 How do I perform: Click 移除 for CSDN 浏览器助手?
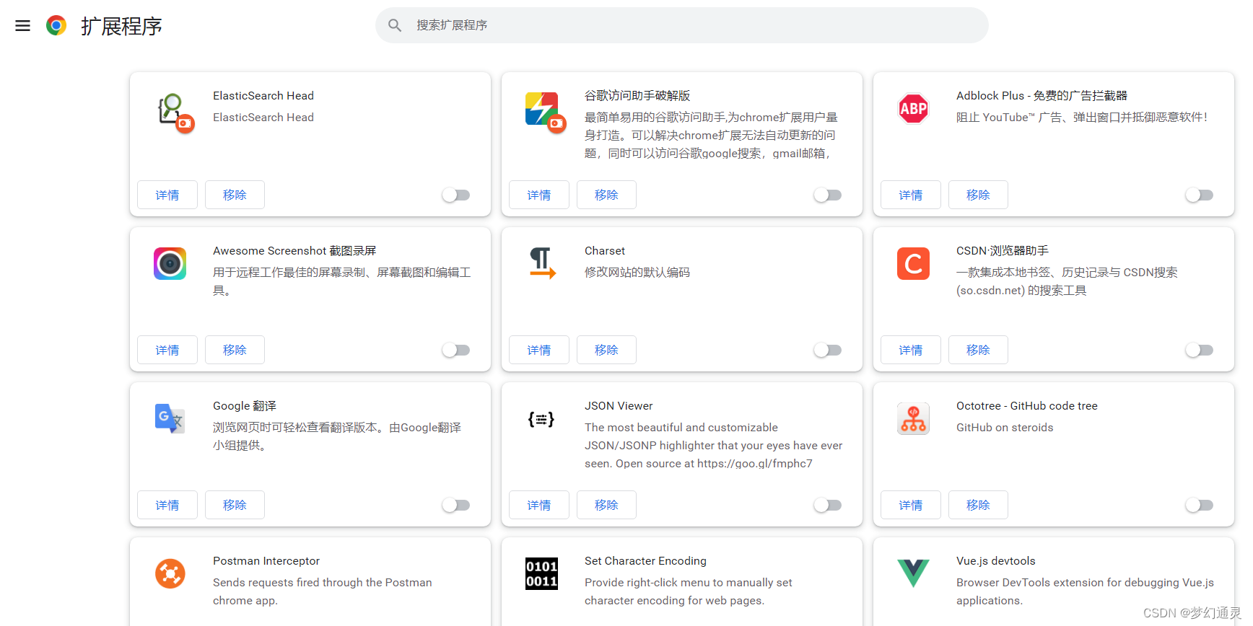(x=978, y=350)
